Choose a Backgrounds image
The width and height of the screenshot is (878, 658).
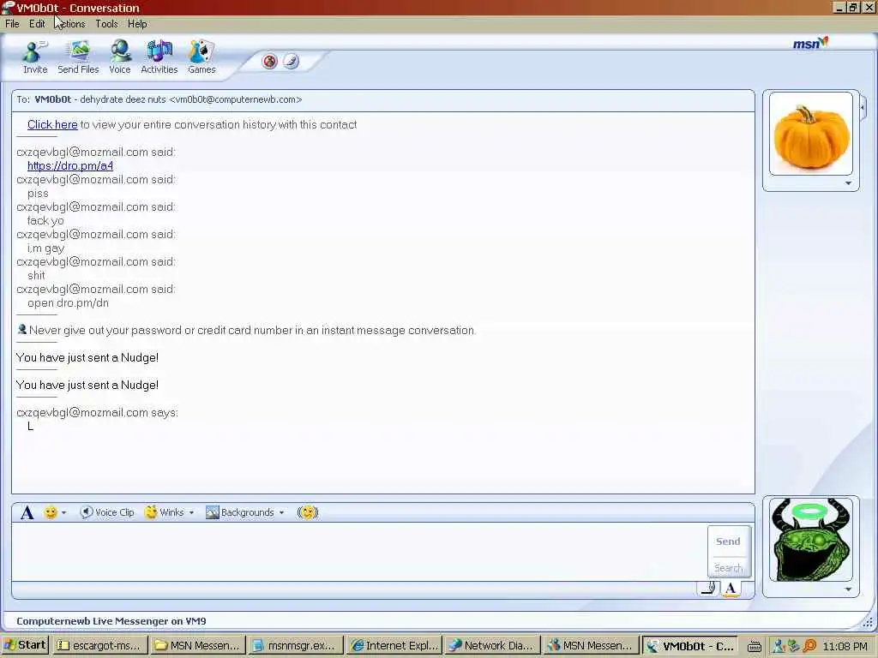pos(240,512)
